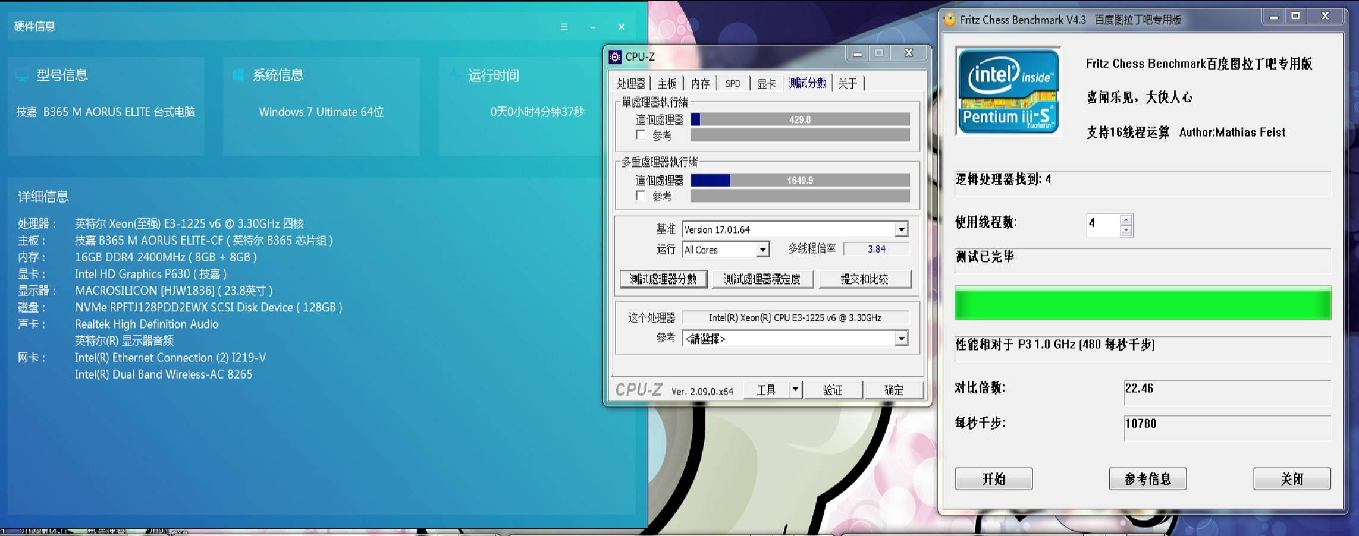Viewport: 1359px width, 536px height.
Task: Click the 关闭 button in Fritz Chess Benchmark
Action: pos(1292,479)
